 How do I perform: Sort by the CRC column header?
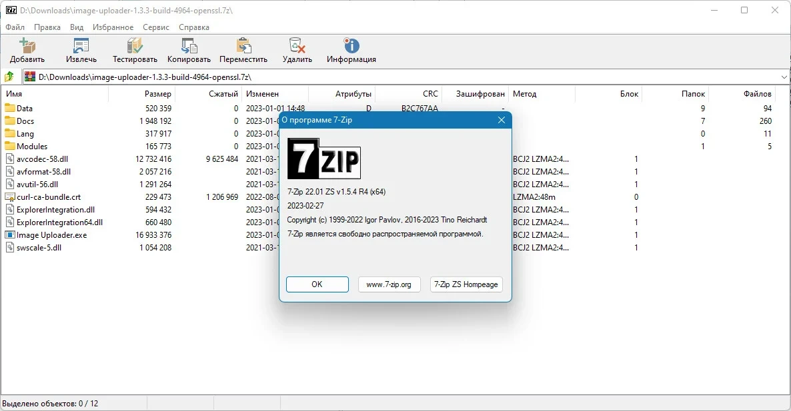tap(409, 94)
